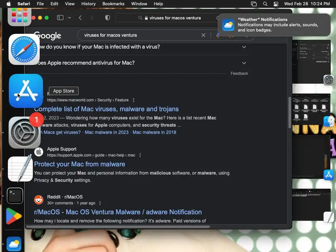Screen dimensions: 336x252
Task: Open 'Complete list of Mac viruses' result
Action: point(106,109)
